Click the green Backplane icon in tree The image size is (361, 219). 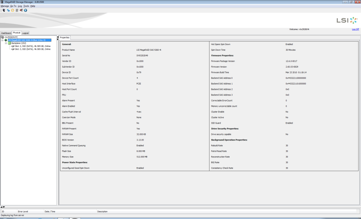coord(10,43)
